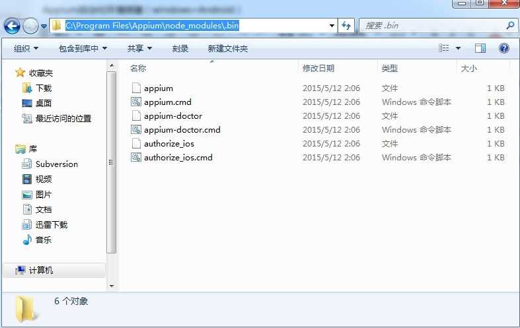Select 收藏夹 in navigation pane

click(41, 73)
